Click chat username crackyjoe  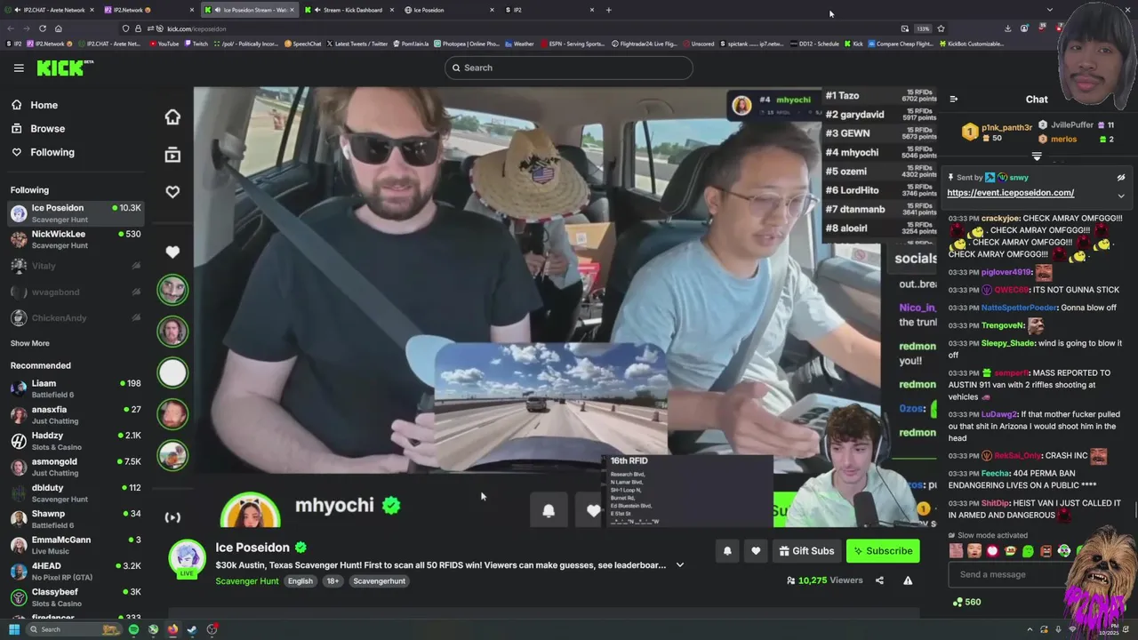tap(1000, 219)
